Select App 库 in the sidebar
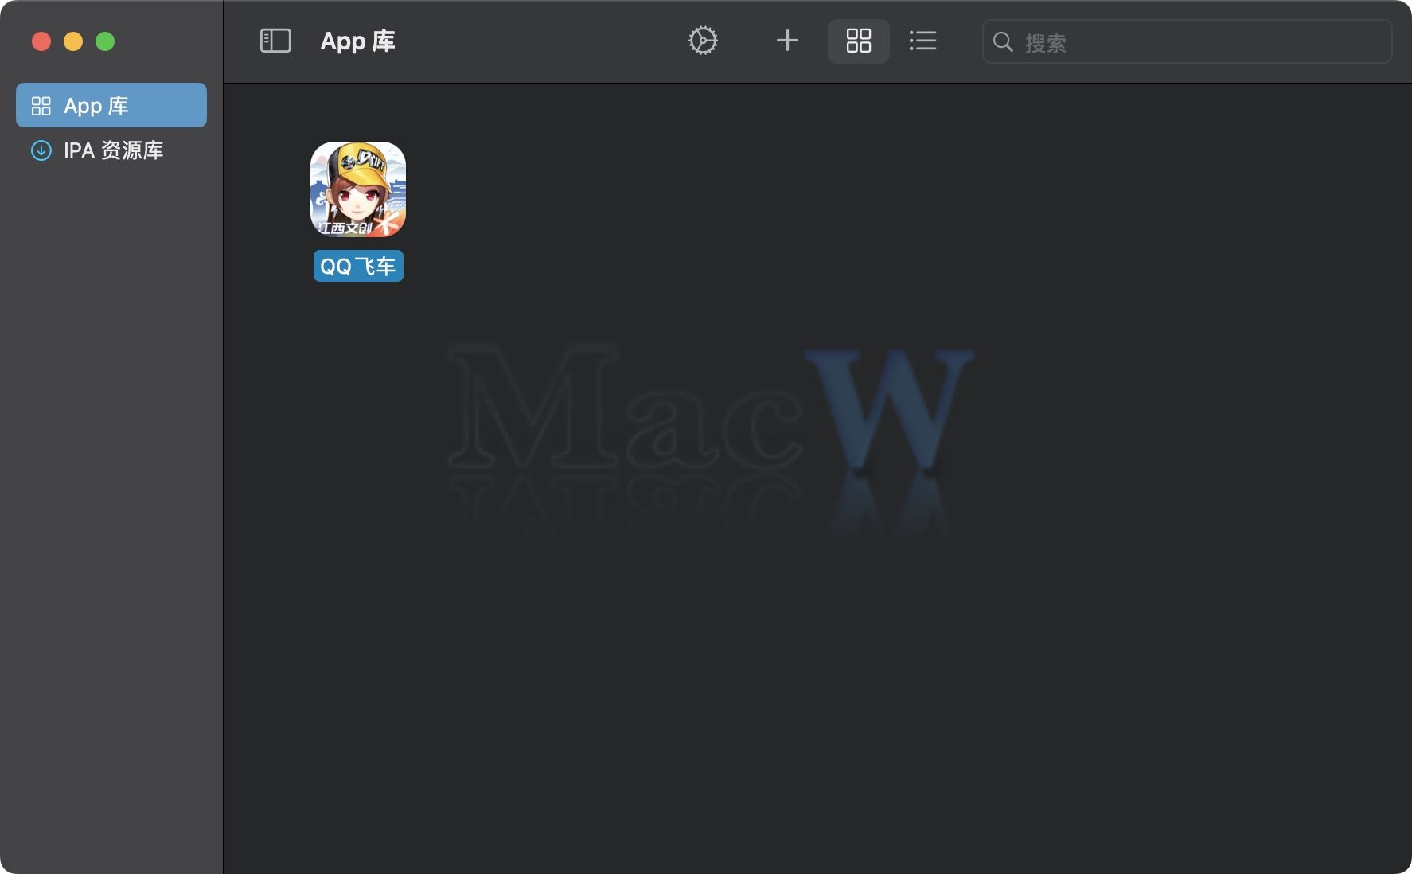The image size is (1412, 874). click(x=111, y=105)
